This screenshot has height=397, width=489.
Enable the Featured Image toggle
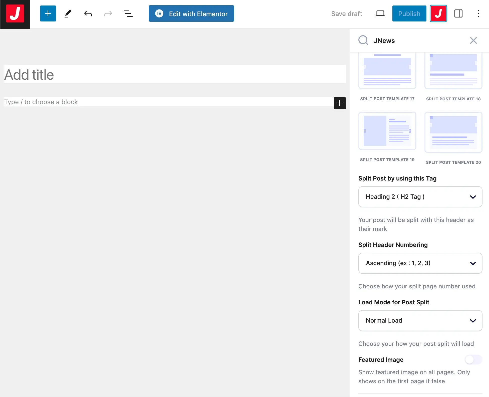pos(473,360)
